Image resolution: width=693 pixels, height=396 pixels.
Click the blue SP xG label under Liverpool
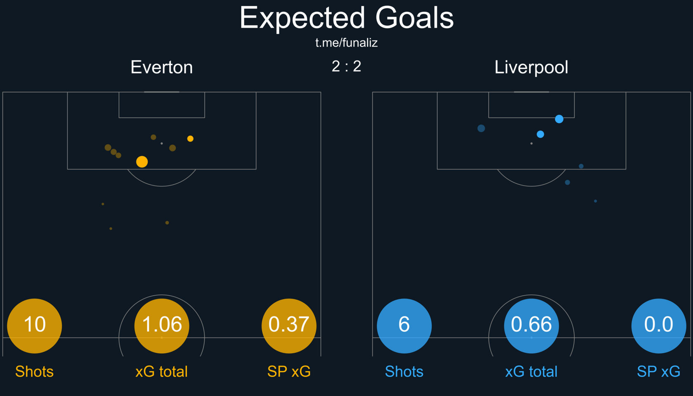click(x=659, y=372)
